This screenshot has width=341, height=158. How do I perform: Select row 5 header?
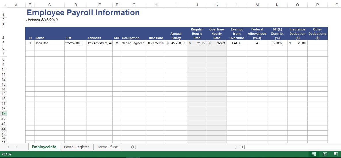point(3,43)
